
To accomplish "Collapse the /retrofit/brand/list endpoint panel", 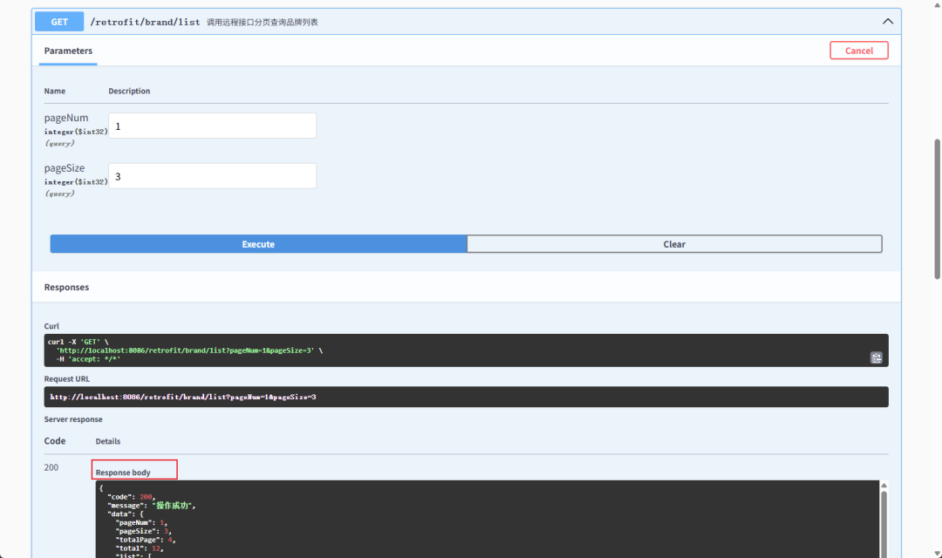I will pos(888,21).
